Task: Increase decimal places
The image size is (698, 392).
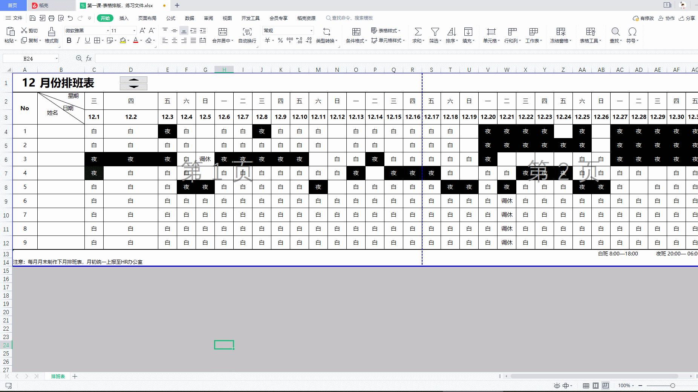Action: pyautogui.click(x=299, y=40)
